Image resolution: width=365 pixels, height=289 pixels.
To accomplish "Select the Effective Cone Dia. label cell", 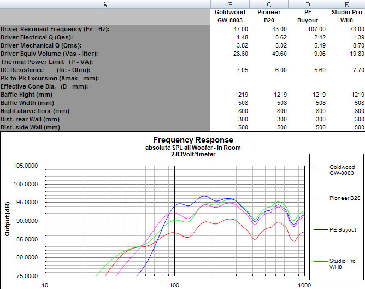I will (x=105, y=86).
